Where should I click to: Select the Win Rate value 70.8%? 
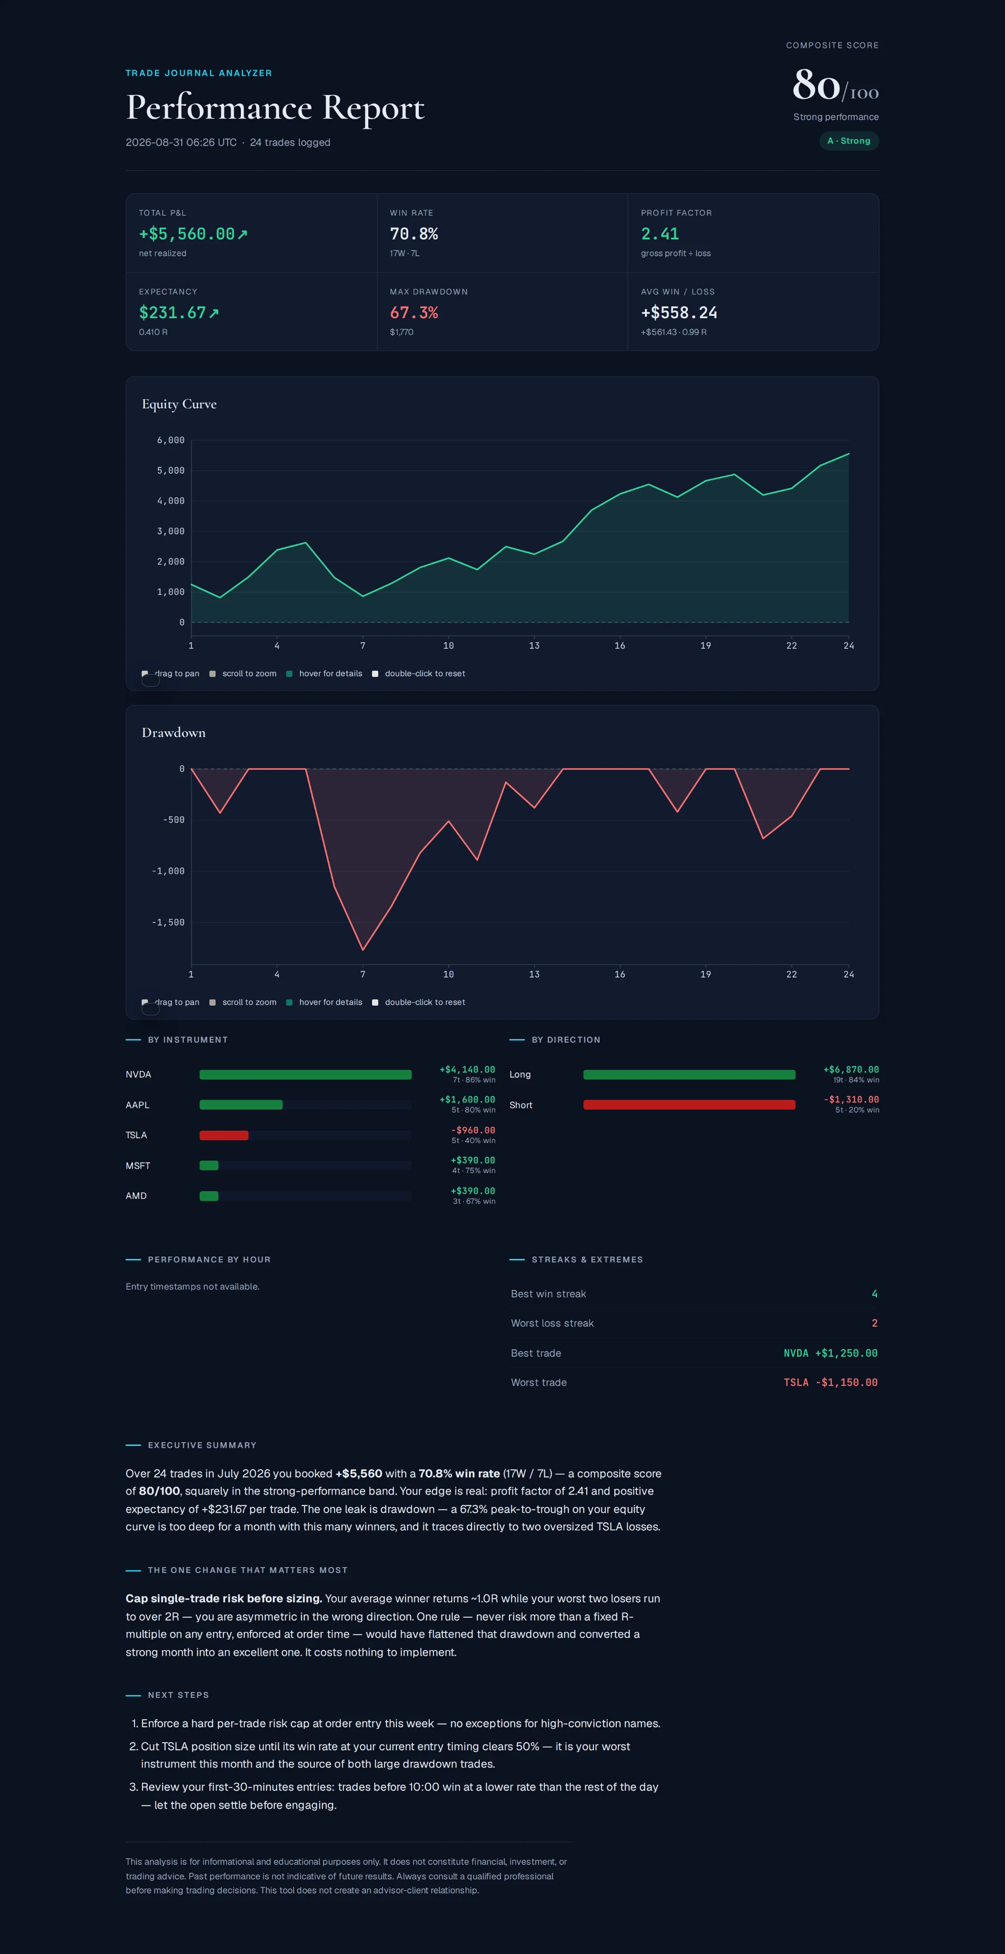414,234
